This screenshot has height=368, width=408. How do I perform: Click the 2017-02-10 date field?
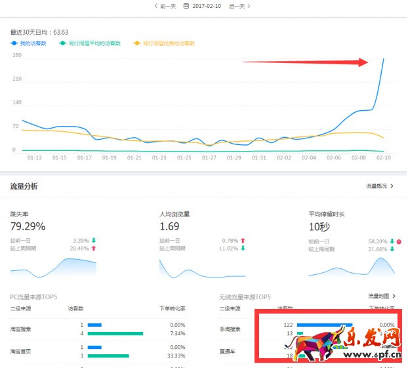207,6
